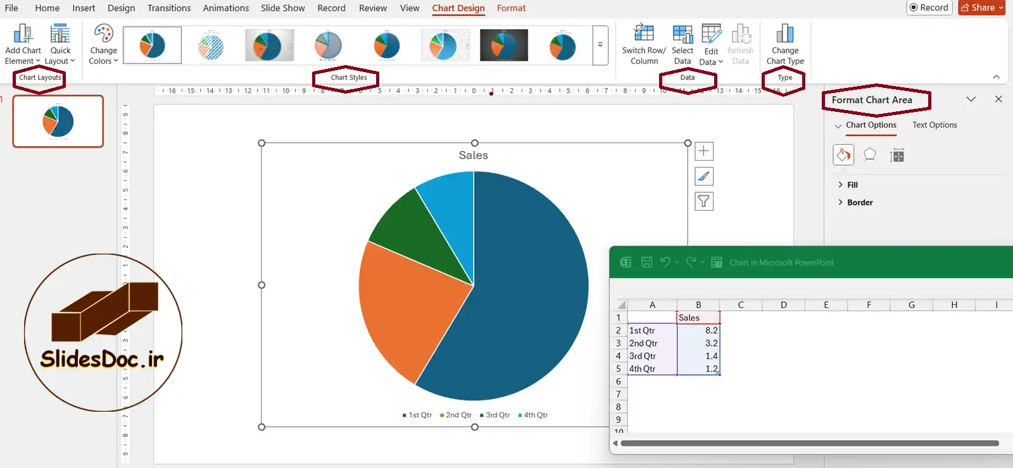Expand the Fill section
Image resolution: width=1013 pixels, height=468 pixels.
click(852, 185)
